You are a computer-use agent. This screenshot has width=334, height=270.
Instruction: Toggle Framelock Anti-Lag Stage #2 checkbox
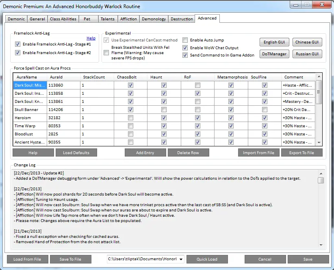tap(17, 52)
